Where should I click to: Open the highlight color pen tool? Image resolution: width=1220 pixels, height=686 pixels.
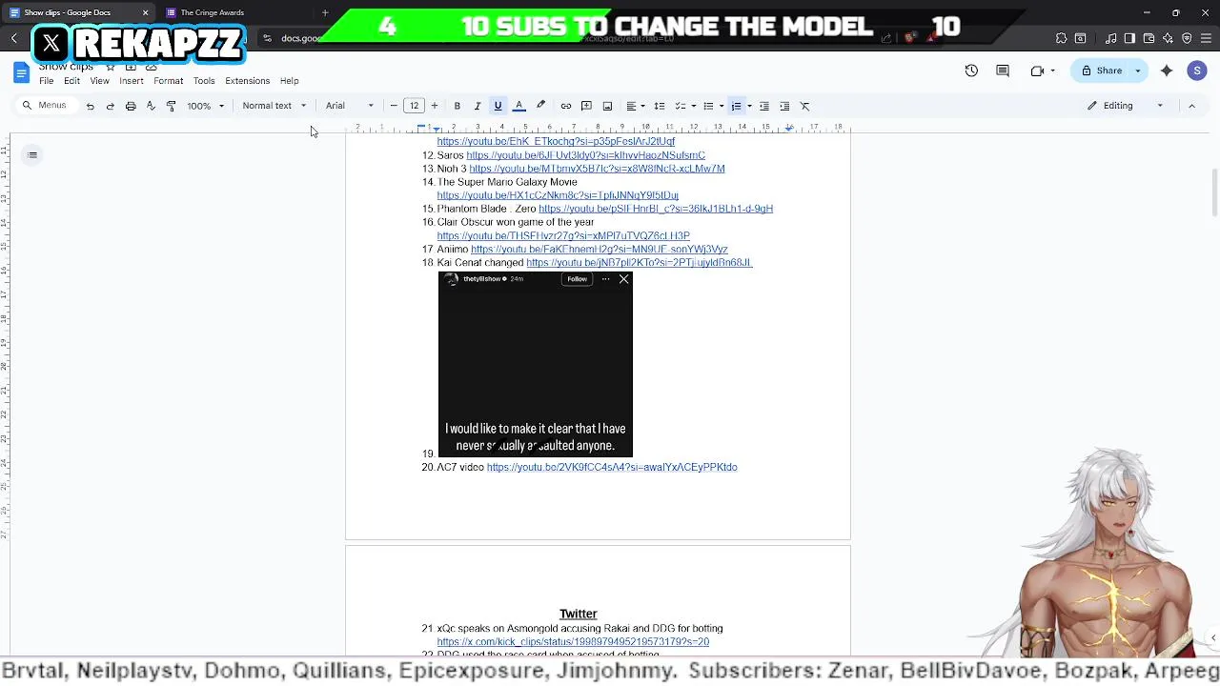[x=540, y=106]
